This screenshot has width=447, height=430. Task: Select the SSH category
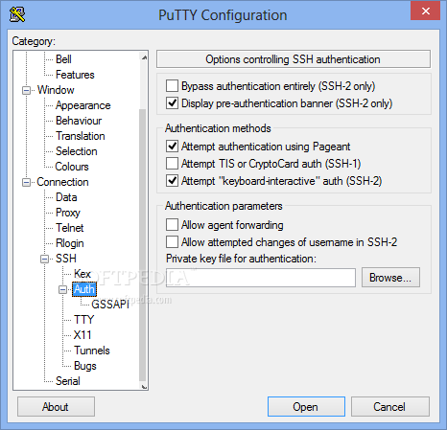coord(66,259)
